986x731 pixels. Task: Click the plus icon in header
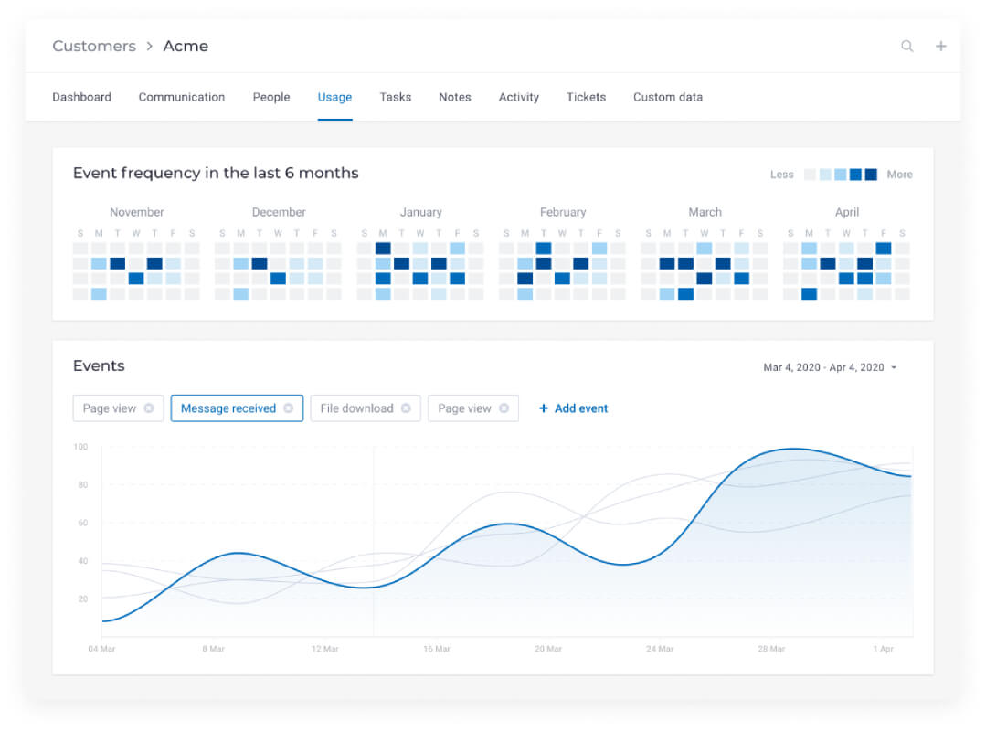(x=940, y=46)
